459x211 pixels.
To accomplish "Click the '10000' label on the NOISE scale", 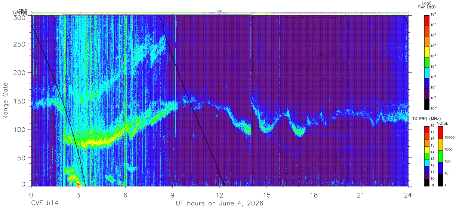I will [450, 138].
